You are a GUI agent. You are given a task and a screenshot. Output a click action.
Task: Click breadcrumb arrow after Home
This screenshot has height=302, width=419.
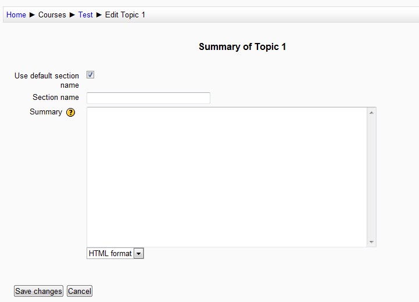[x=32, y=15]
